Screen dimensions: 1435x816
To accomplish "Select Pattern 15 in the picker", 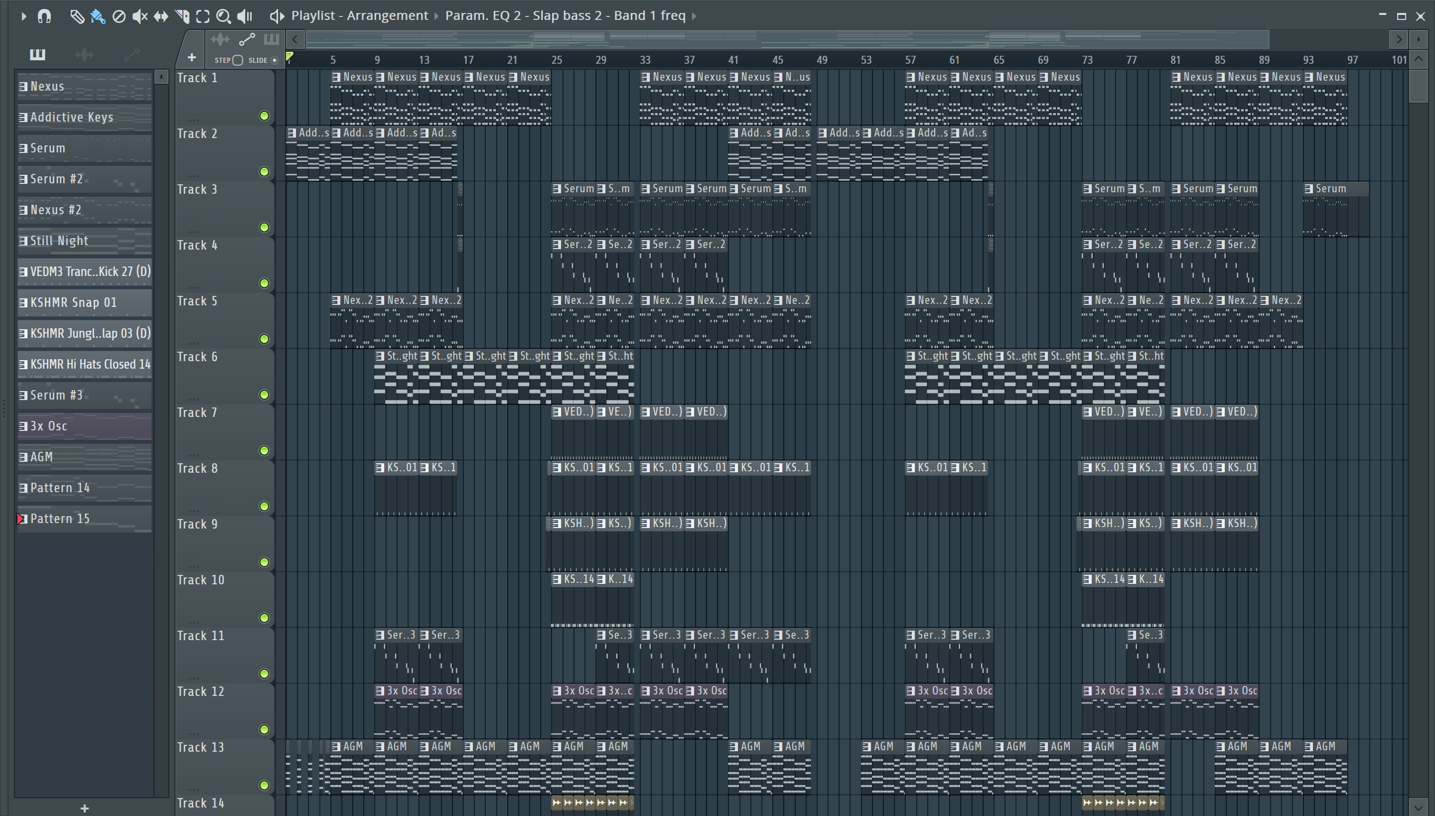I will (x=85, y=519).
